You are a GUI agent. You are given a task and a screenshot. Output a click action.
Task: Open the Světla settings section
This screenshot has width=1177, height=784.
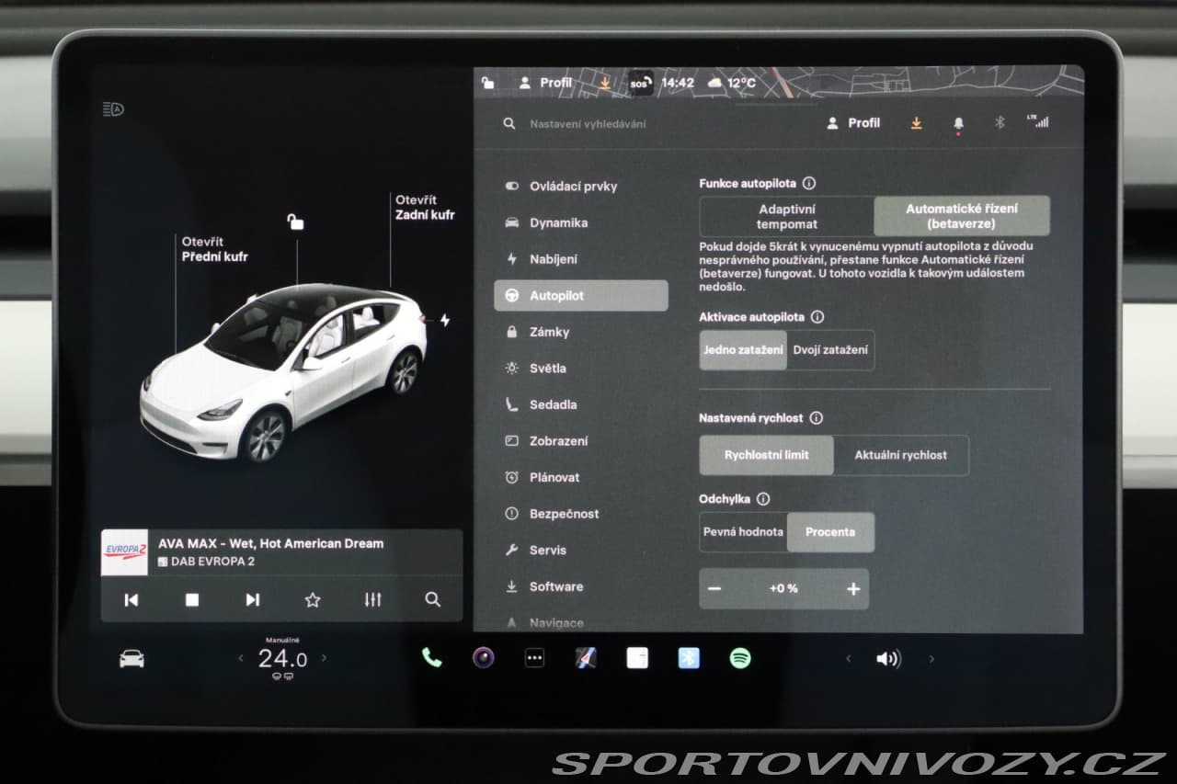pos(551,368)
